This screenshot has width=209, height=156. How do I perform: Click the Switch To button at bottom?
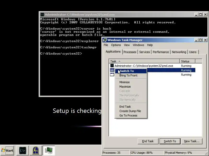coord(170,141)
